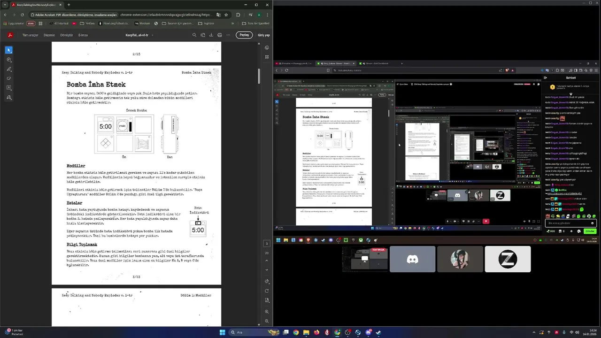
Task: Zoom out of the PDF page
Action: (267, 321)
